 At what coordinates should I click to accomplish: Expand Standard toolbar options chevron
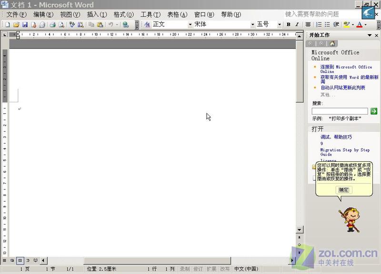137,25
